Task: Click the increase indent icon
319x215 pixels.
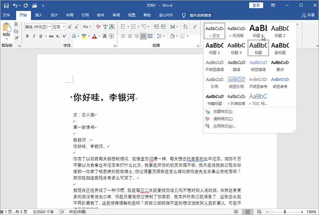Action: [163, 27]
